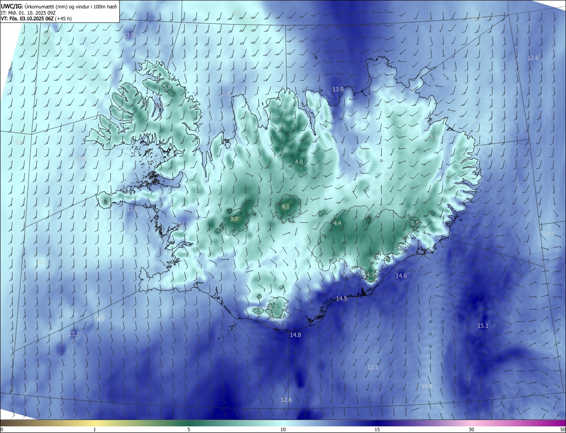This screenshot has height=433, width=566.
Task: Click the 9.6 value at the western edge
Action: tap(19, 143)
